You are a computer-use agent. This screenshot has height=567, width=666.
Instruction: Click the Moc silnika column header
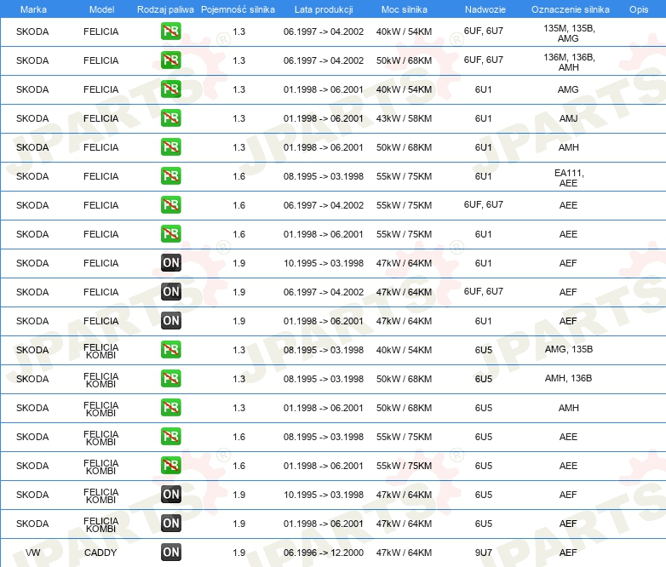tap(404, 9)
